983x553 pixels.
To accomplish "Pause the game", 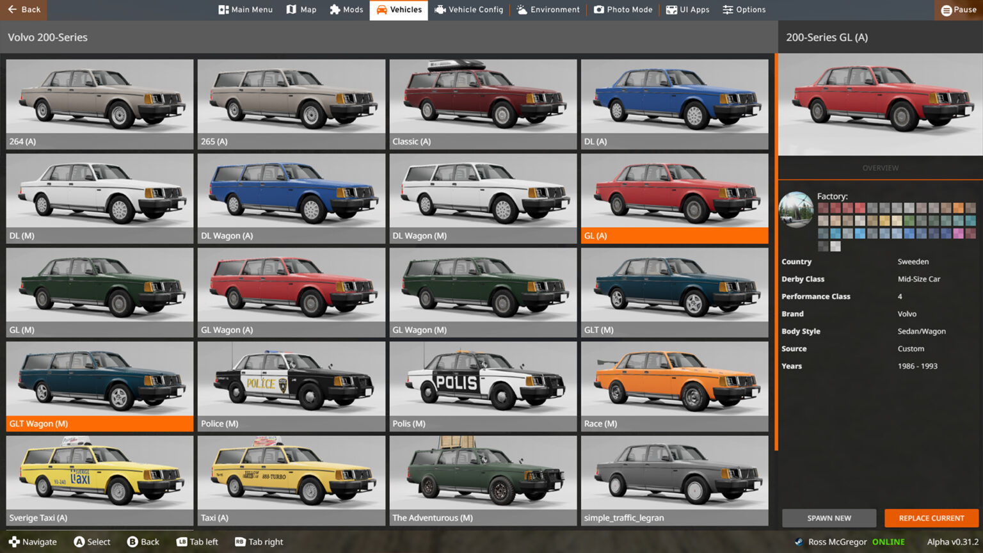I will click(957, 10).
